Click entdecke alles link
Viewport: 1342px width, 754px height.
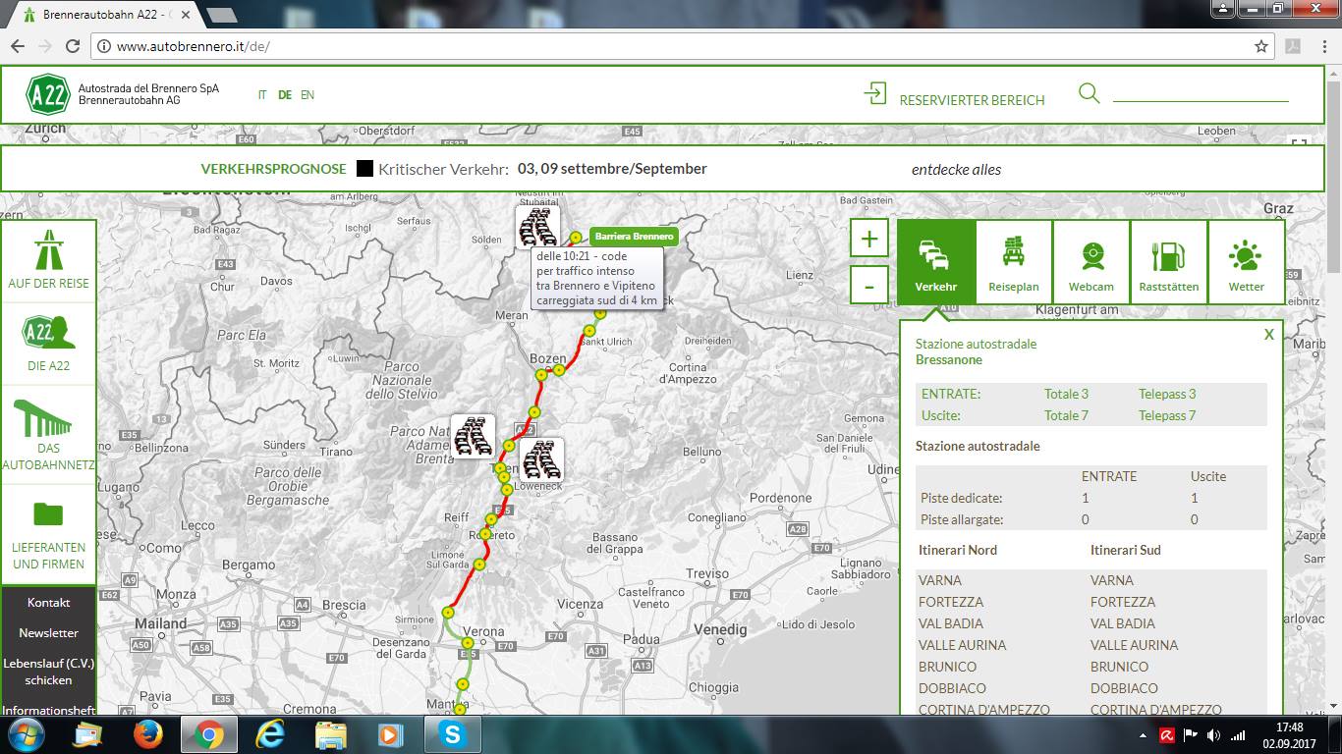pos(956,169)
